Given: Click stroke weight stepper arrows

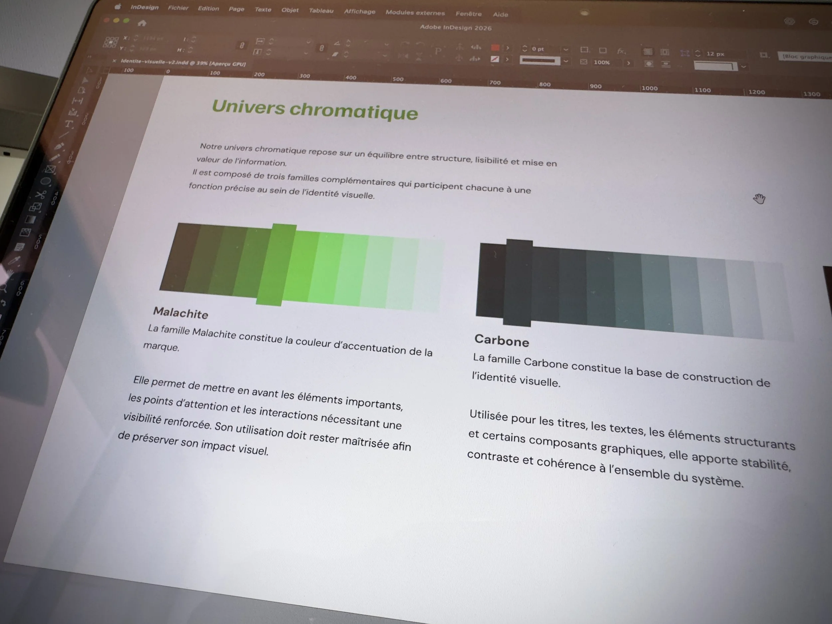Looking at the screenshot, I should [525, 49].
